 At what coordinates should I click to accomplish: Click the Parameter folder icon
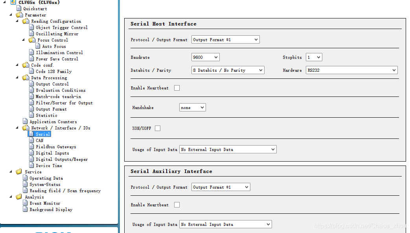pos(19,15)
